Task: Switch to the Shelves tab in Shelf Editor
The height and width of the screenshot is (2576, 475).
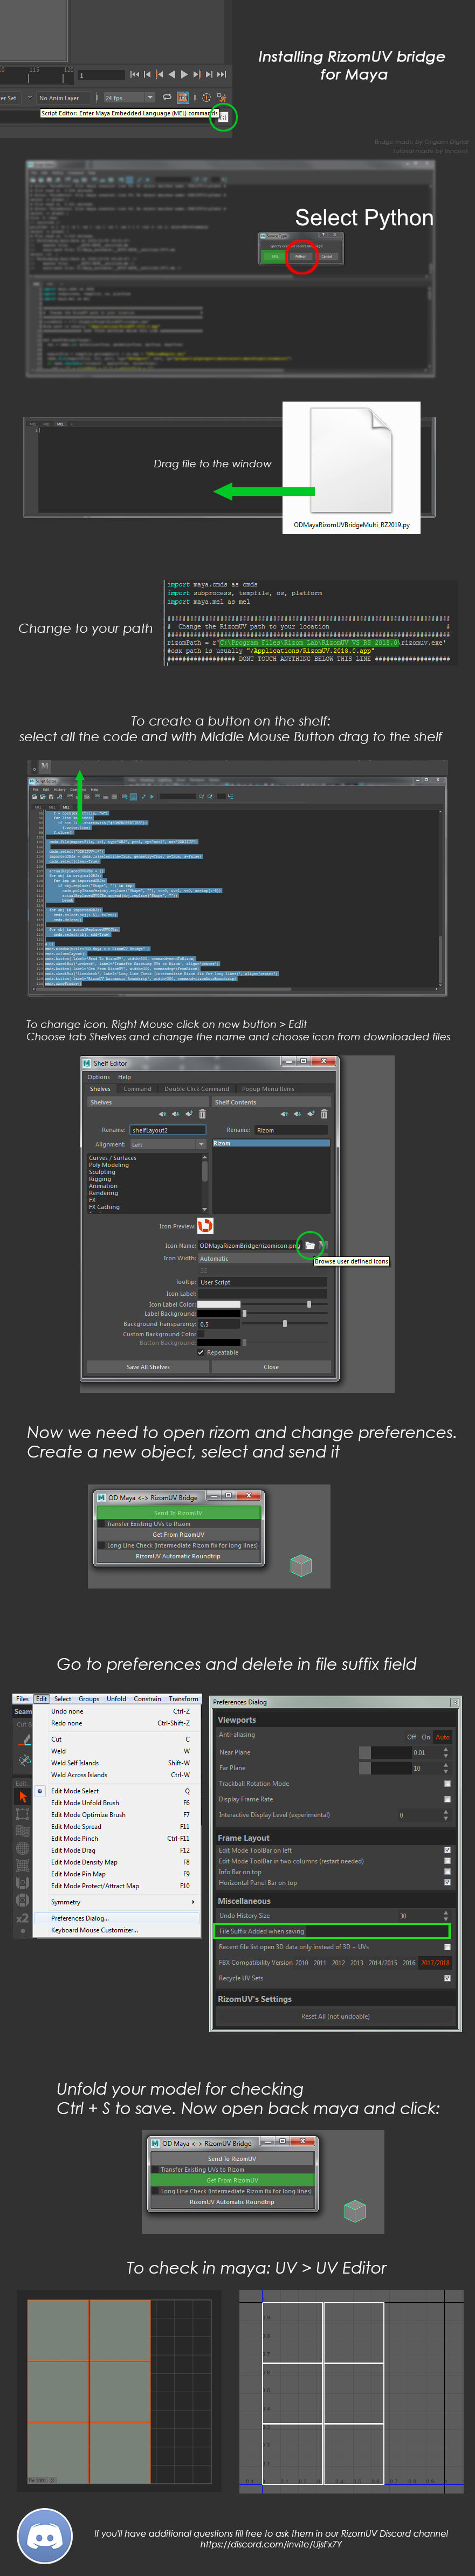Action: point(100,1089)
